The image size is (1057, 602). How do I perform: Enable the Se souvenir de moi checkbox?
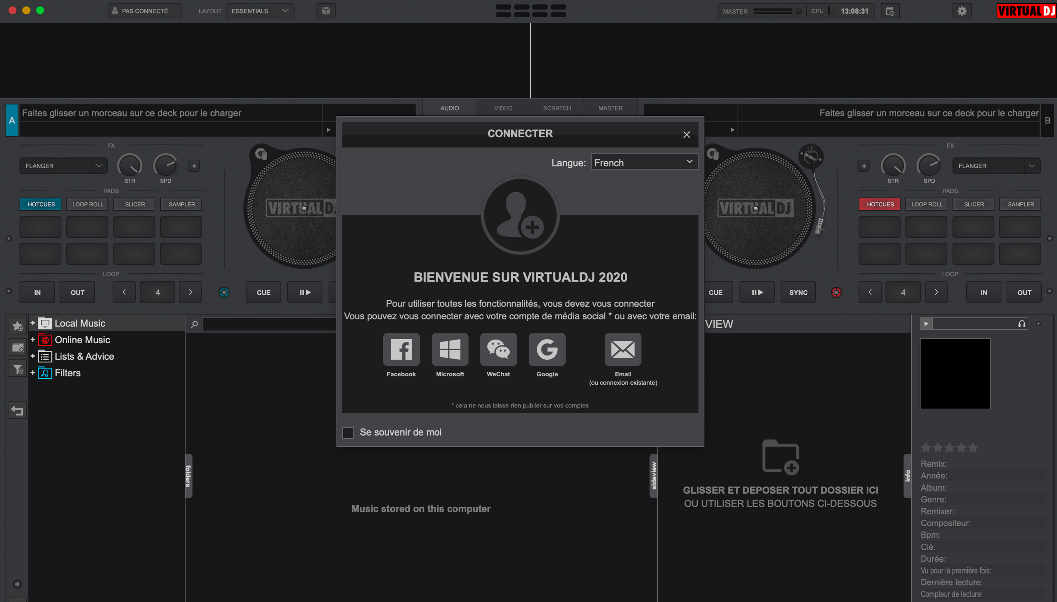(x=348, y=432)
